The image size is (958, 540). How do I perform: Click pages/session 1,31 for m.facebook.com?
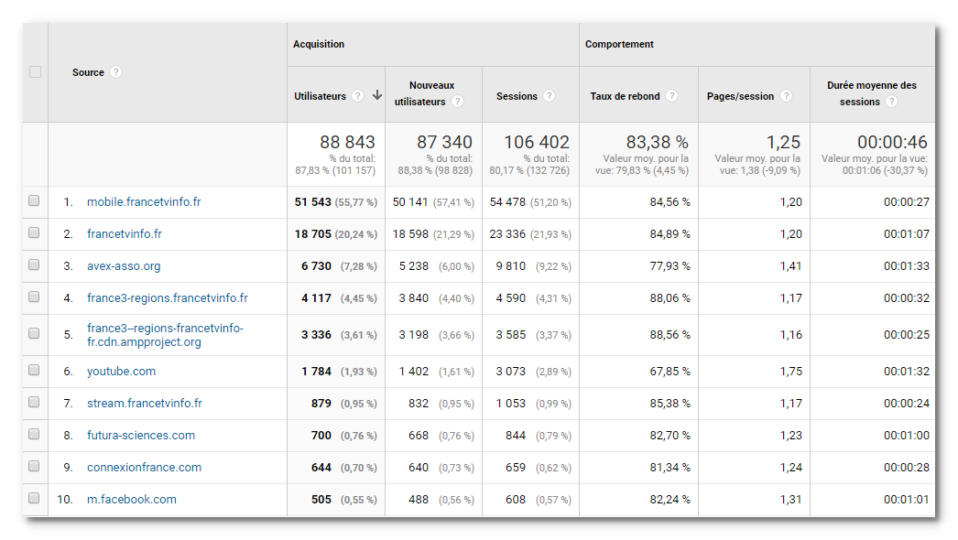pyautogui.click(x=790, y=500)
